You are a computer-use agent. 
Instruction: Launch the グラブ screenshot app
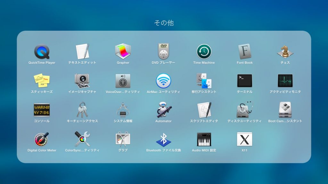coord(123,139)
